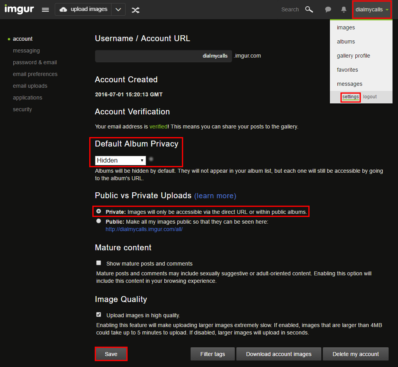
Task: Enable Show mature posts and comments
Action: tap(99, 263)
